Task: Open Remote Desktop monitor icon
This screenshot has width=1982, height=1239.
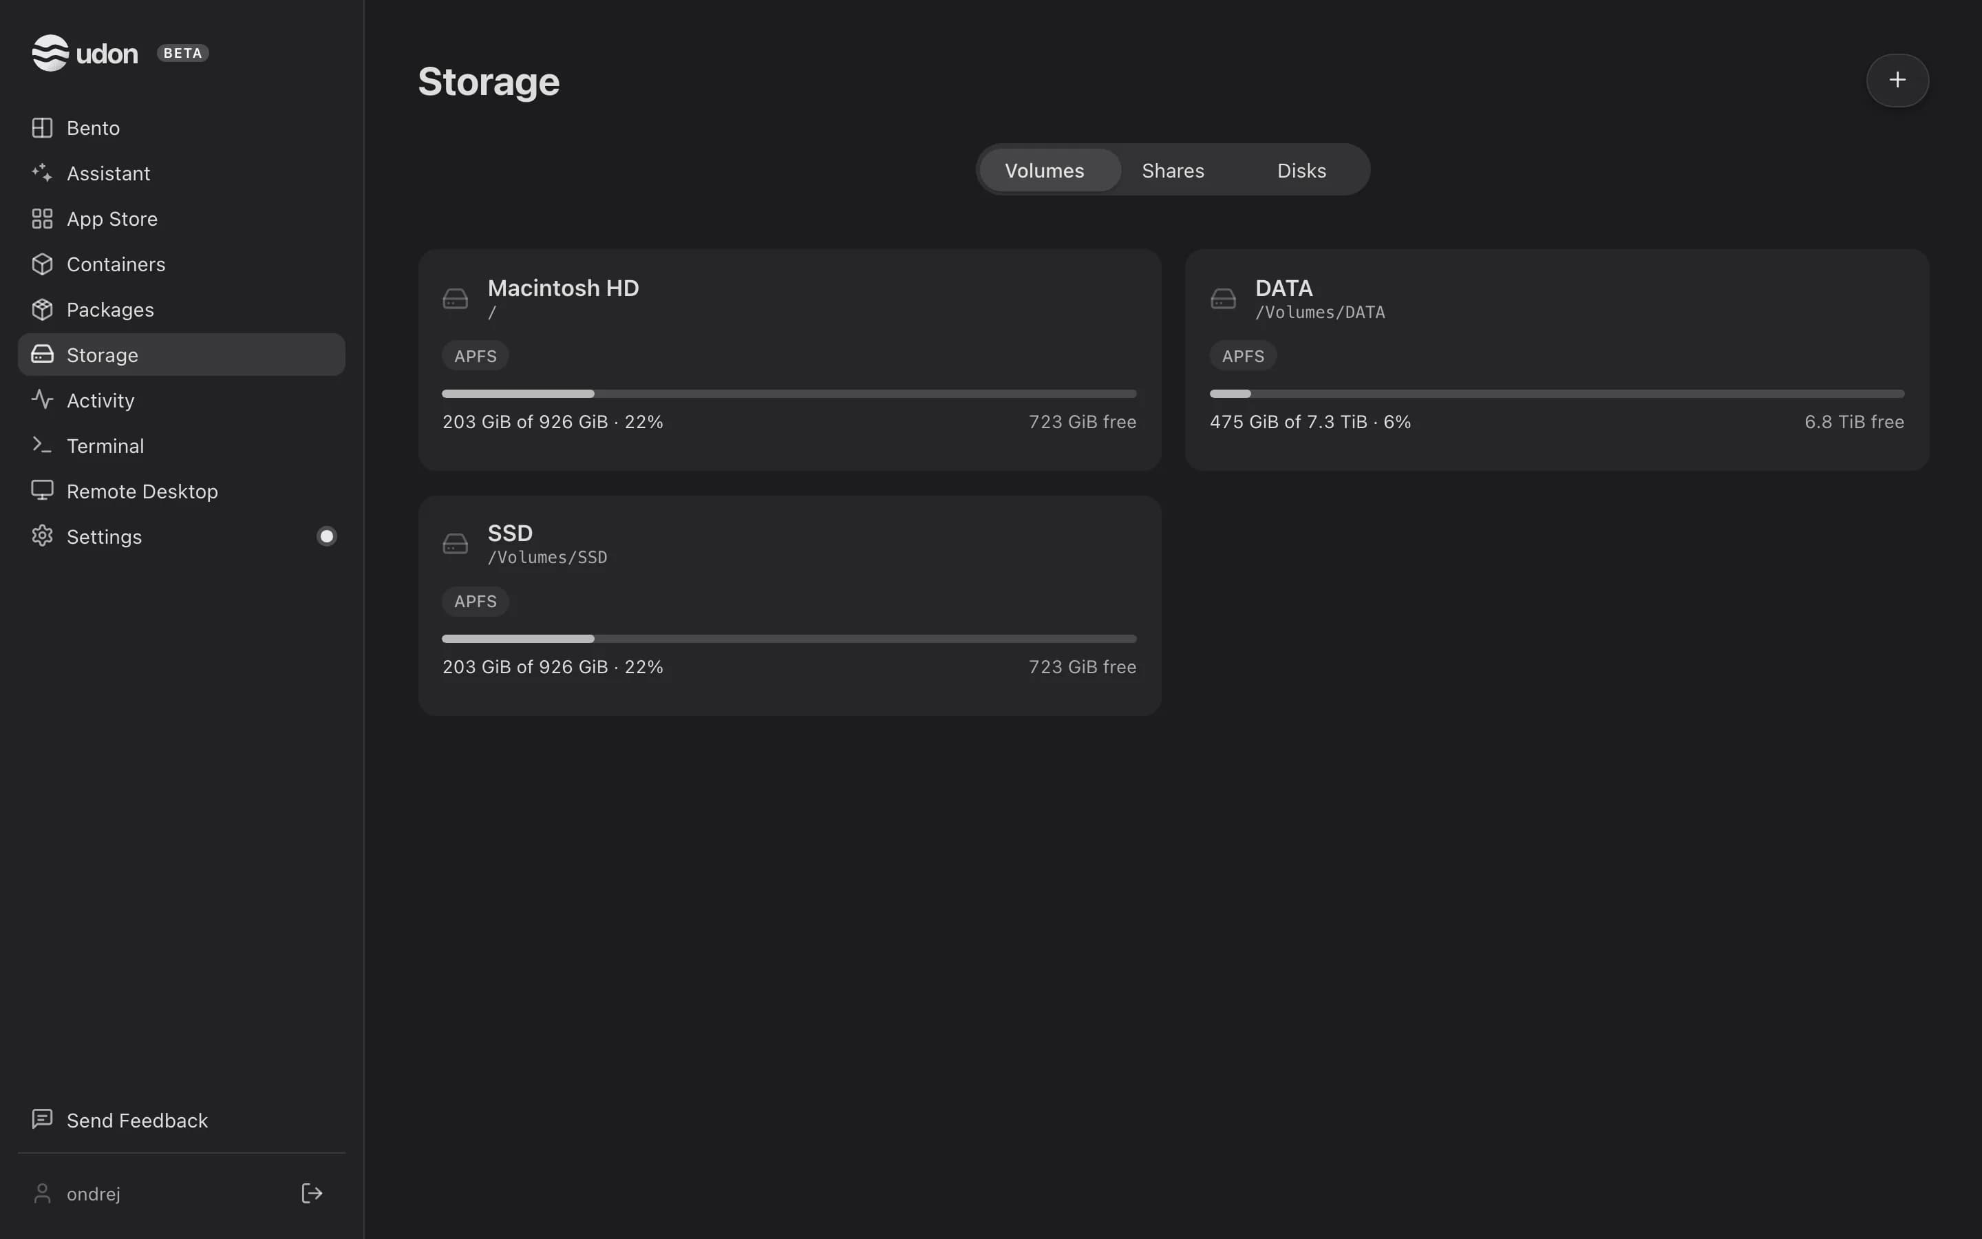Action: point(42,490)
